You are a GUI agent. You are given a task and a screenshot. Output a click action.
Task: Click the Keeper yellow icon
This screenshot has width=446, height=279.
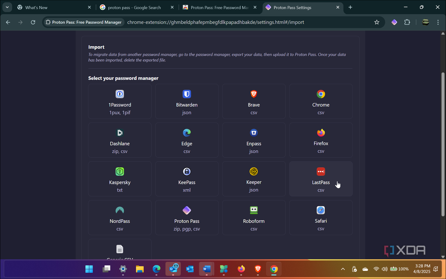click(254, 172)
